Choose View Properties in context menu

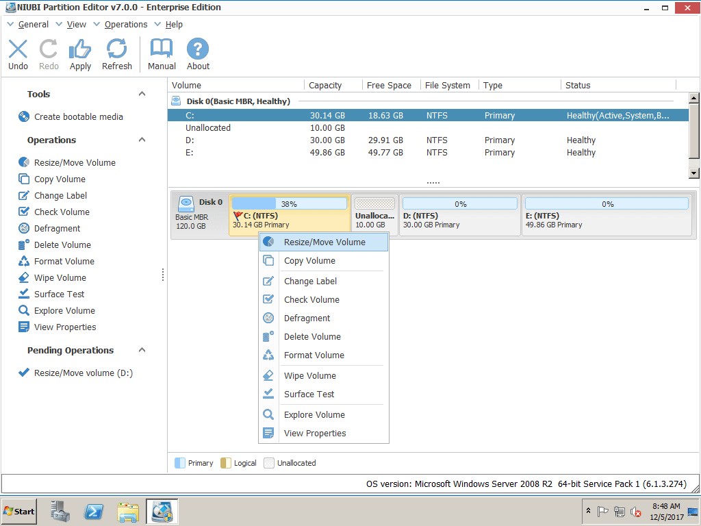click(324, 434)
